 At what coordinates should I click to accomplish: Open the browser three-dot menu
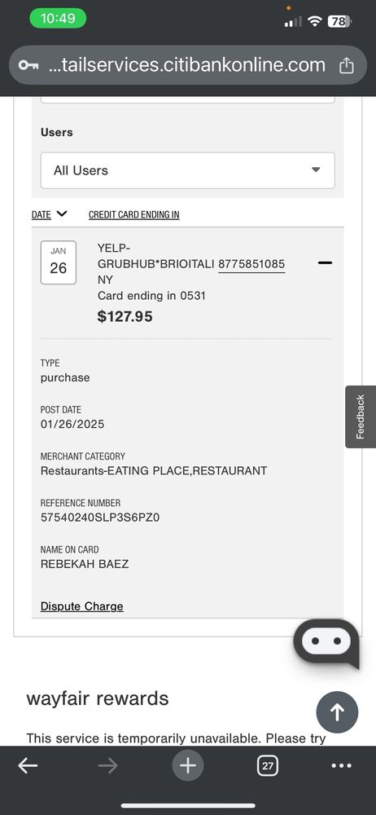pyautogui.click(x=341, y=765)
